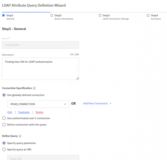
Task: Click the plus icon beside Add New Connection
Action: click(111, 103)
